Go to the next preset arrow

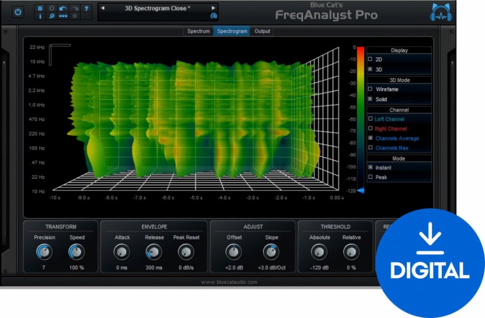213,8
